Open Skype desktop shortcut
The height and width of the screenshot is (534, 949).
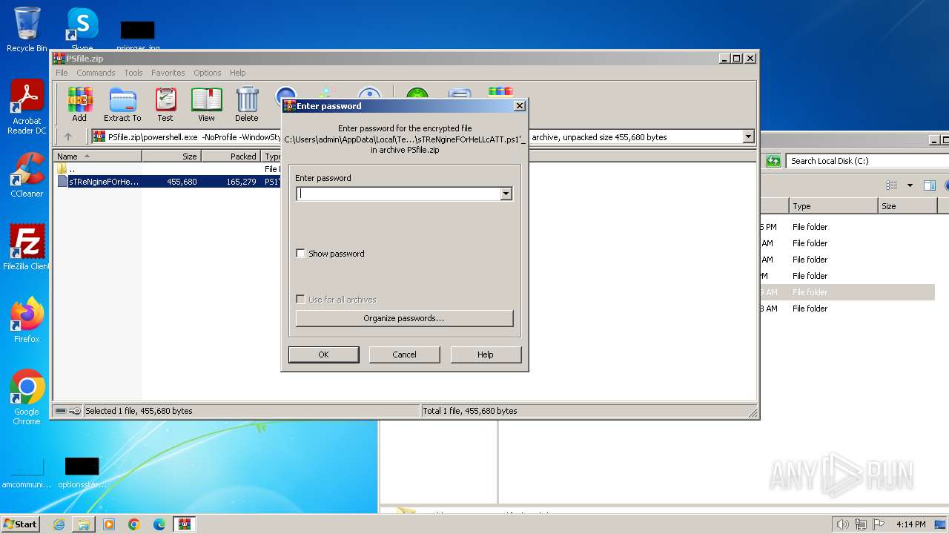[x=82, y=28]
